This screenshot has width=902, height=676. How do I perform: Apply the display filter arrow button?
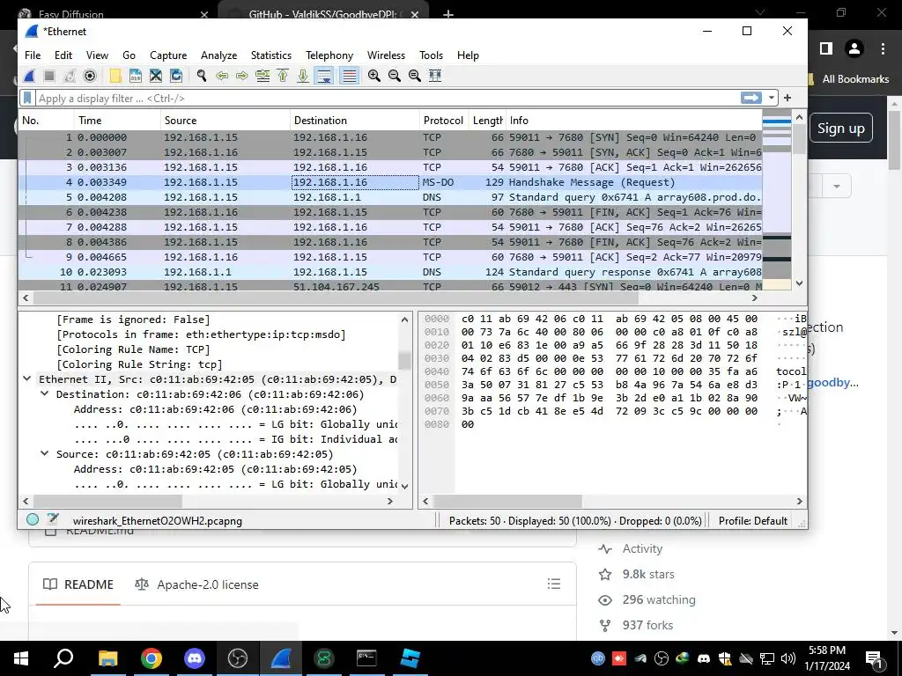click(751, 98)
